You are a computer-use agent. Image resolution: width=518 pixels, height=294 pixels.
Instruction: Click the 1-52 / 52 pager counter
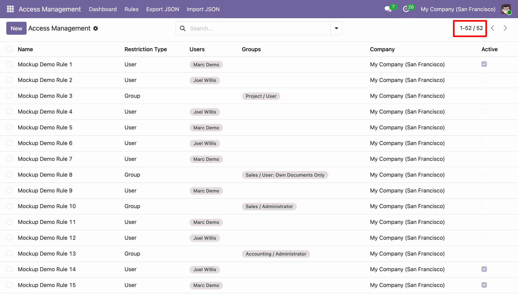coord(471,28)
